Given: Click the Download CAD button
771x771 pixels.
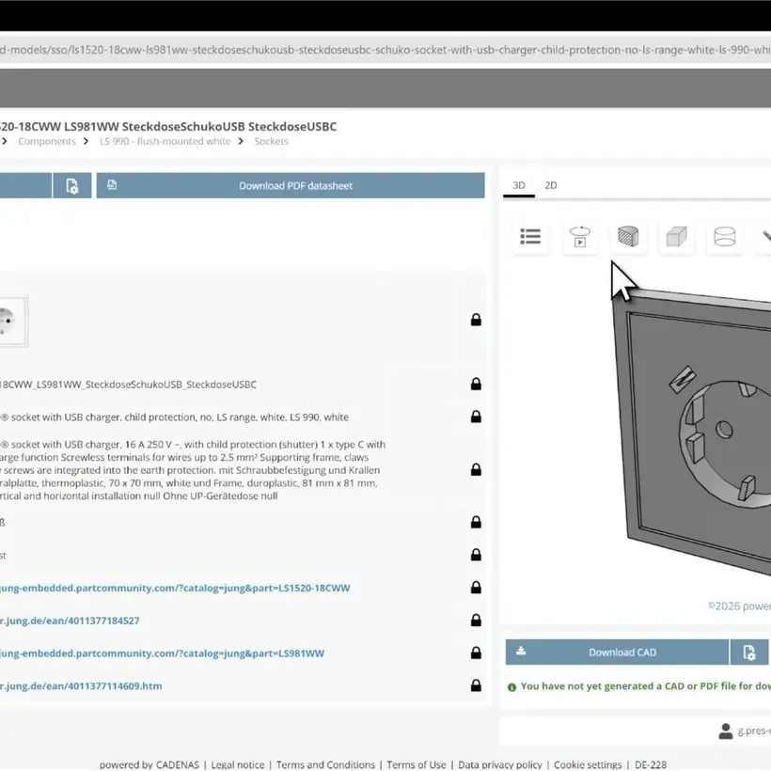Looking at the screenshot, I should [617, 653].
